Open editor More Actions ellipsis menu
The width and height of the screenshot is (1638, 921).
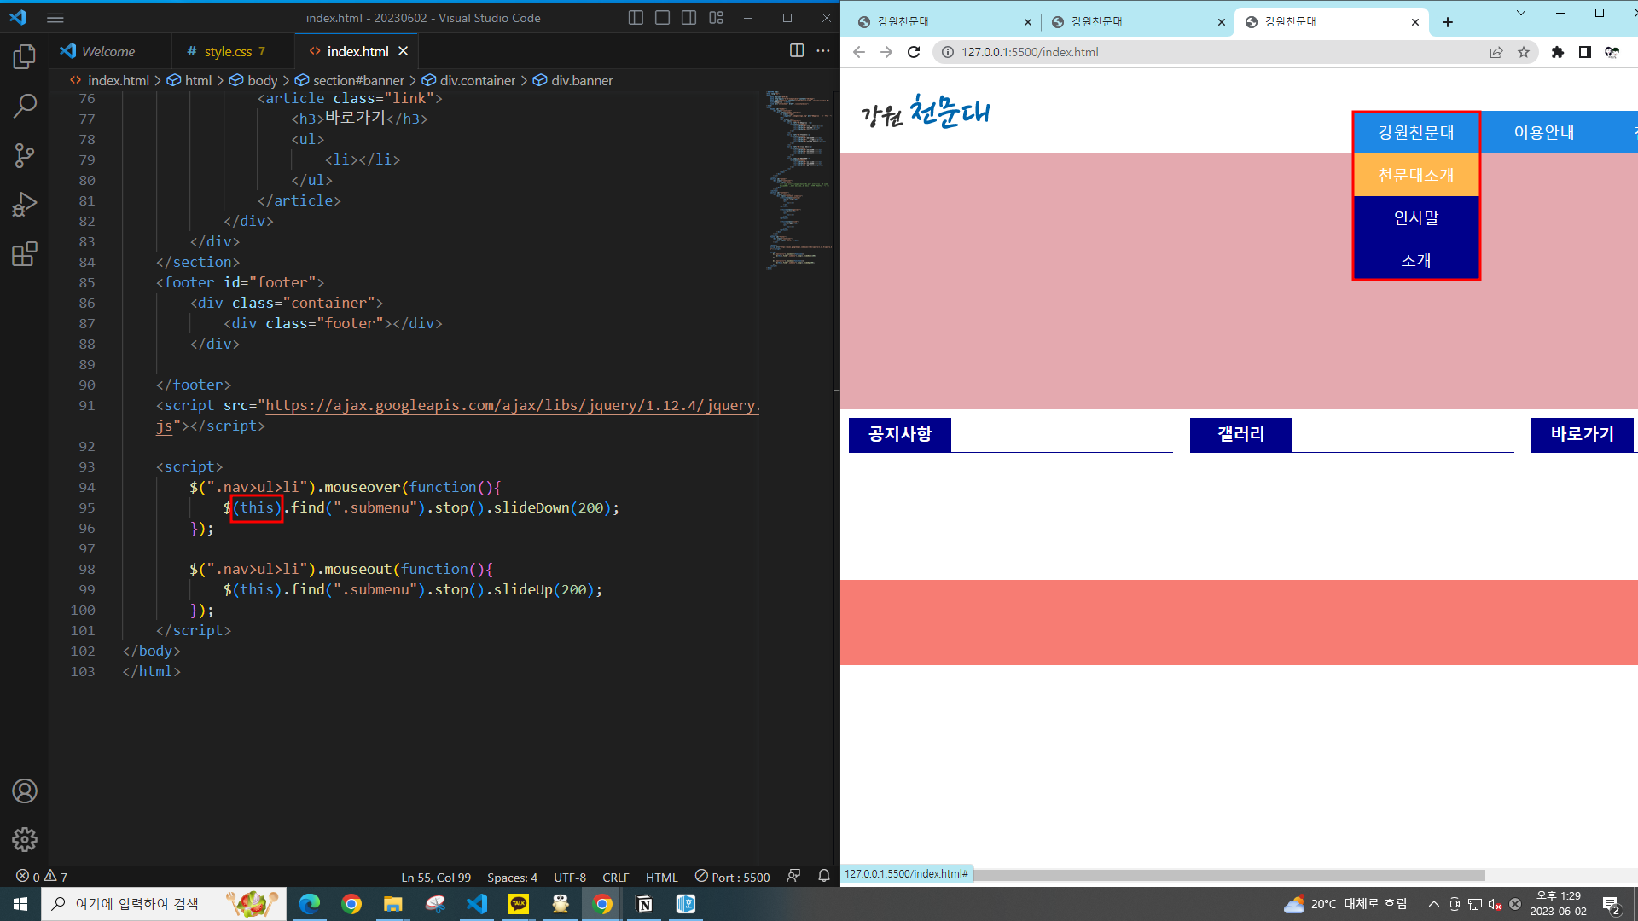tap(823, 51)
